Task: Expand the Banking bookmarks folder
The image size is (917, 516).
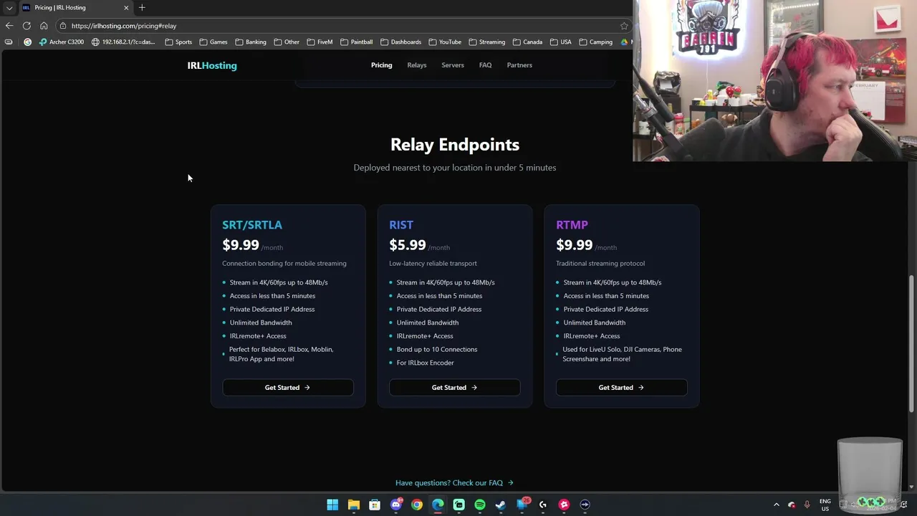Action: tap(251, 42)
